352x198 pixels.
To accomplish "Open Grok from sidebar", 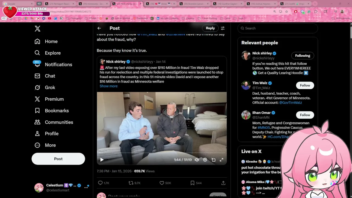I will 45,87.
